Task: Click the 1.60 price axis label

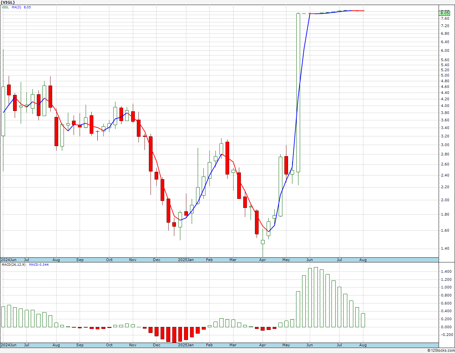Action: coord(445,230)
